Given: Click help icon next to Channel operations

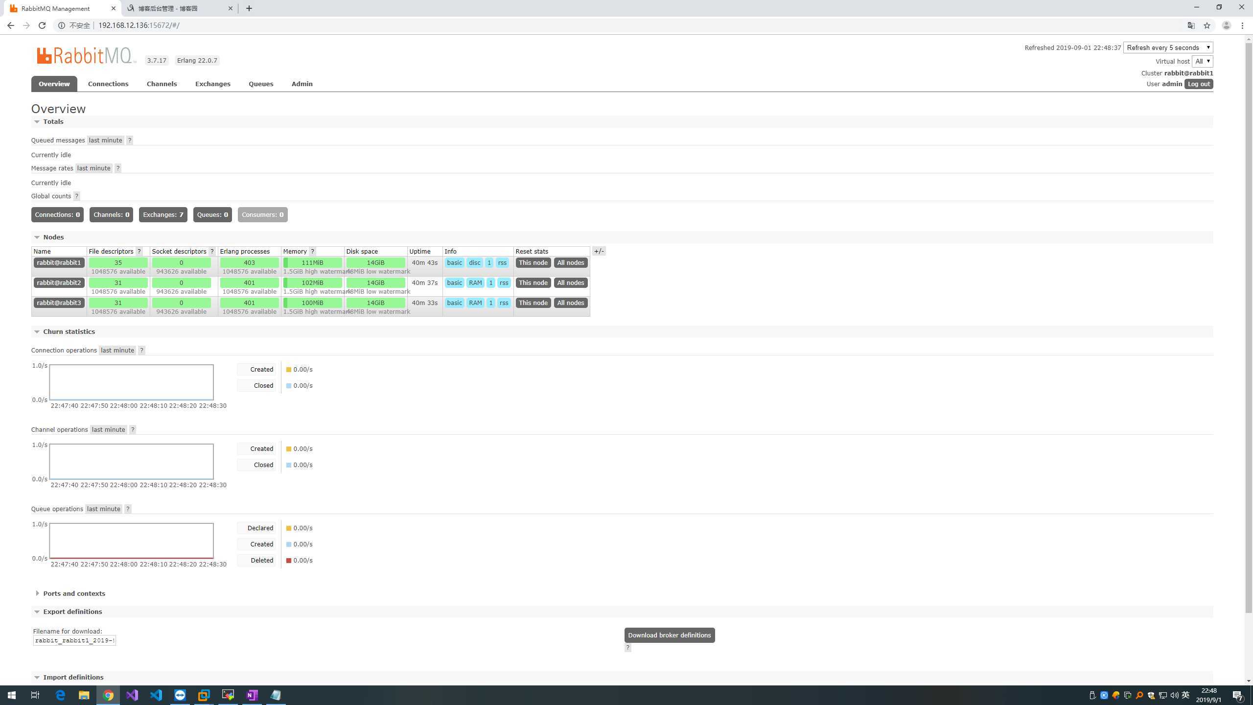Looking at the screenshot, I should [x=133, y=430].
